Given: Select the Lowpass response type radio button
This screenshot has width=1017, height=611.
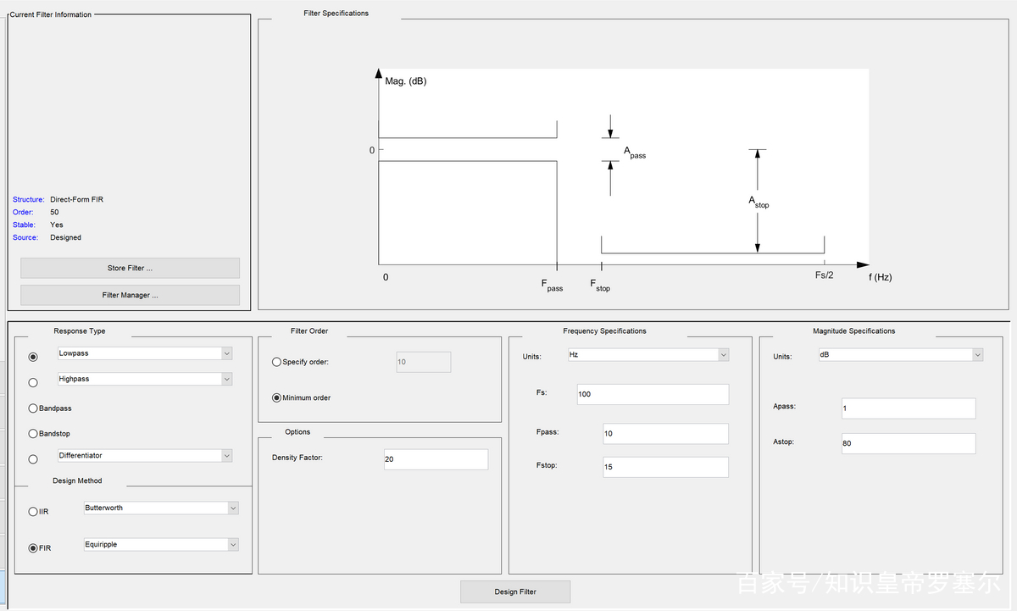Looking at the screenshot, I should [x=33, y=357].
